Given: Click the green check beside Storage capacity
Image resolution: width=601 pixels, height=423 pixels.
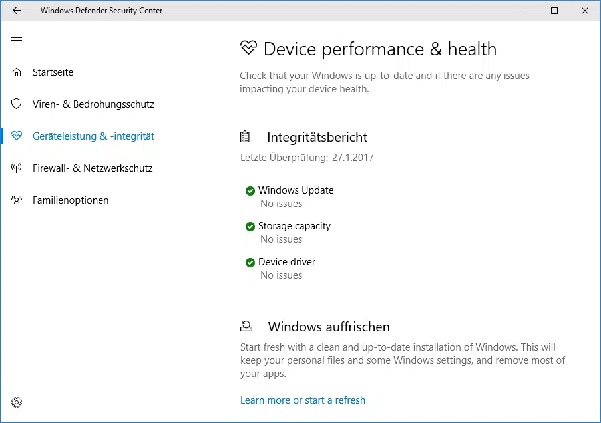Looking at the screenshot, I should coord(250,227).
